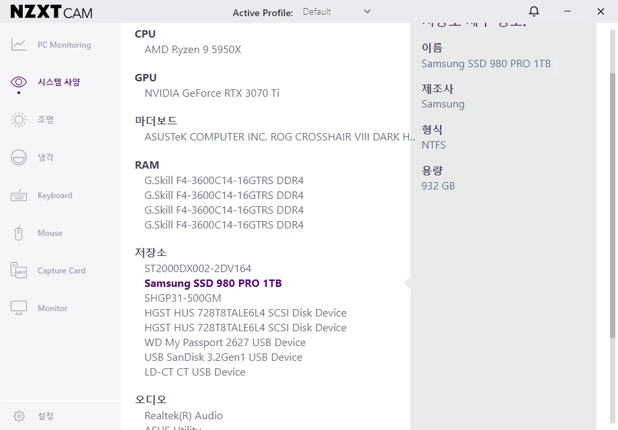618x430 pixels.
Task: Expand profile list with chevron arrow
Action: point(367,11)
